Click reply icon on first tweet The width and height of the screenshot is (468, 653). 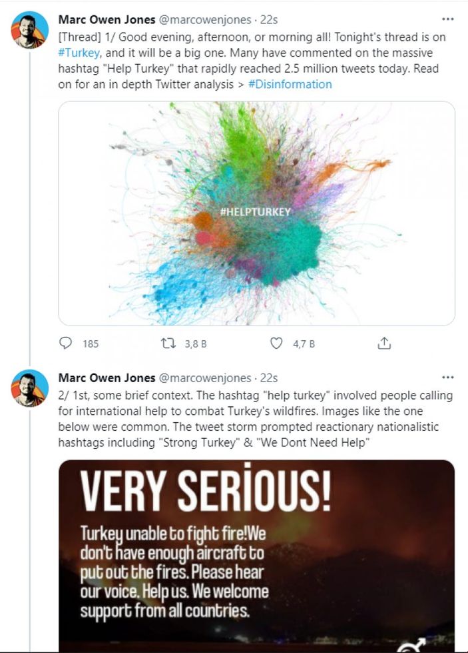point(66,344)
